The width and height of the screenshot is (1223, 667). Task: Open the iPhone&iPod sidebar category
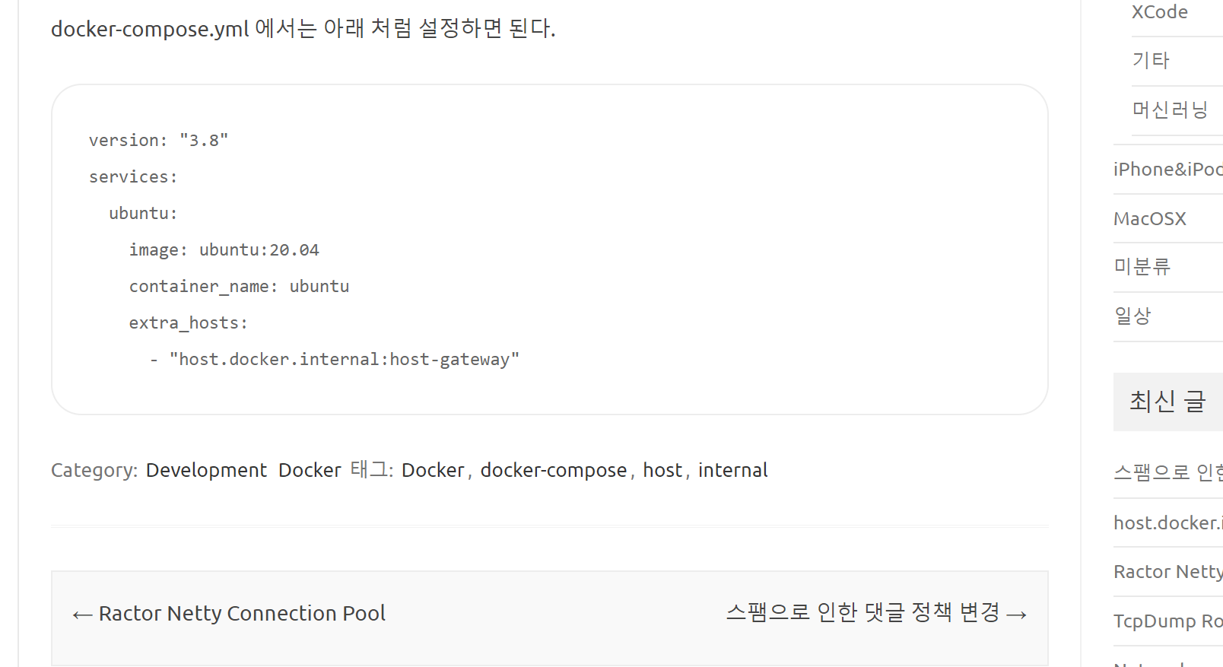click(x=1167, y=170)
